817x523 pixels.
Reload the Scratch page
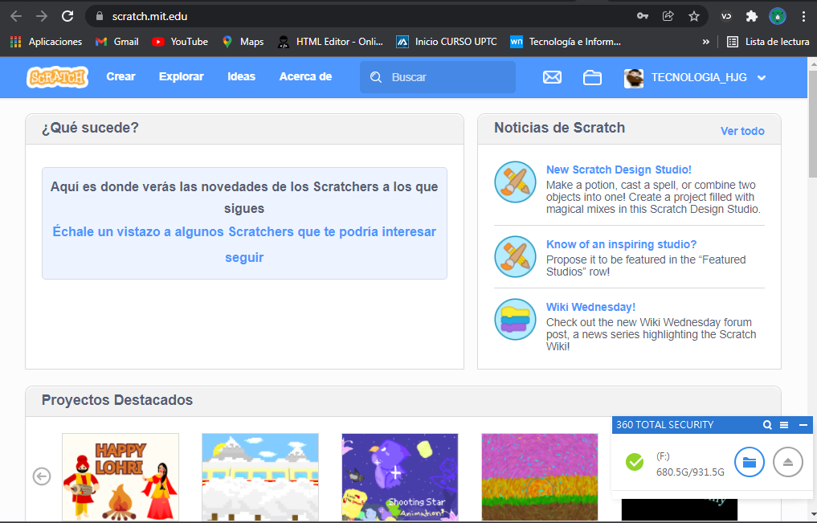point(67,16)
